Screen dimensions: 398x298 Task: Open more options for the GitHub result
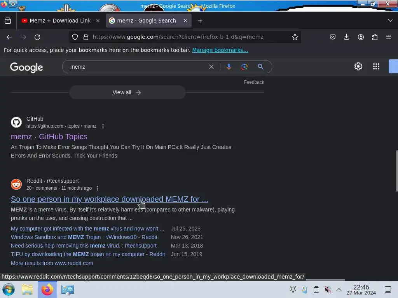(103, 126)
